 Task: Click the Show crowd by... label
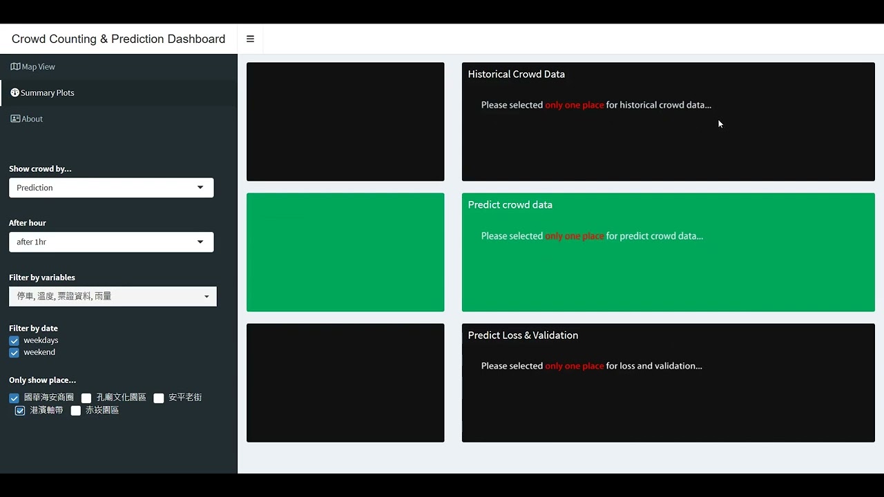pos(40,168)
